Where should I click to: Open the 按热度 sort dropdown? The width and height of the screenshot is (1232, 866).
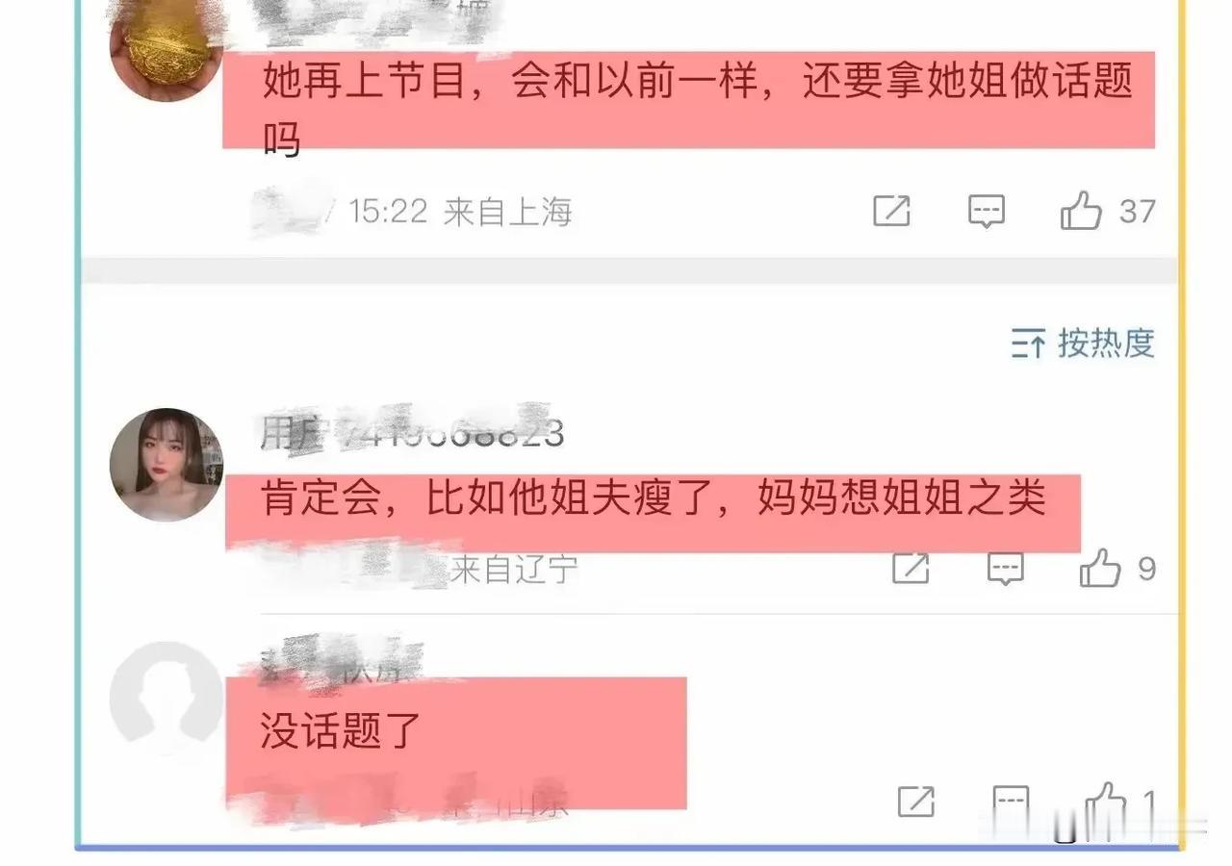[1083, 342]
